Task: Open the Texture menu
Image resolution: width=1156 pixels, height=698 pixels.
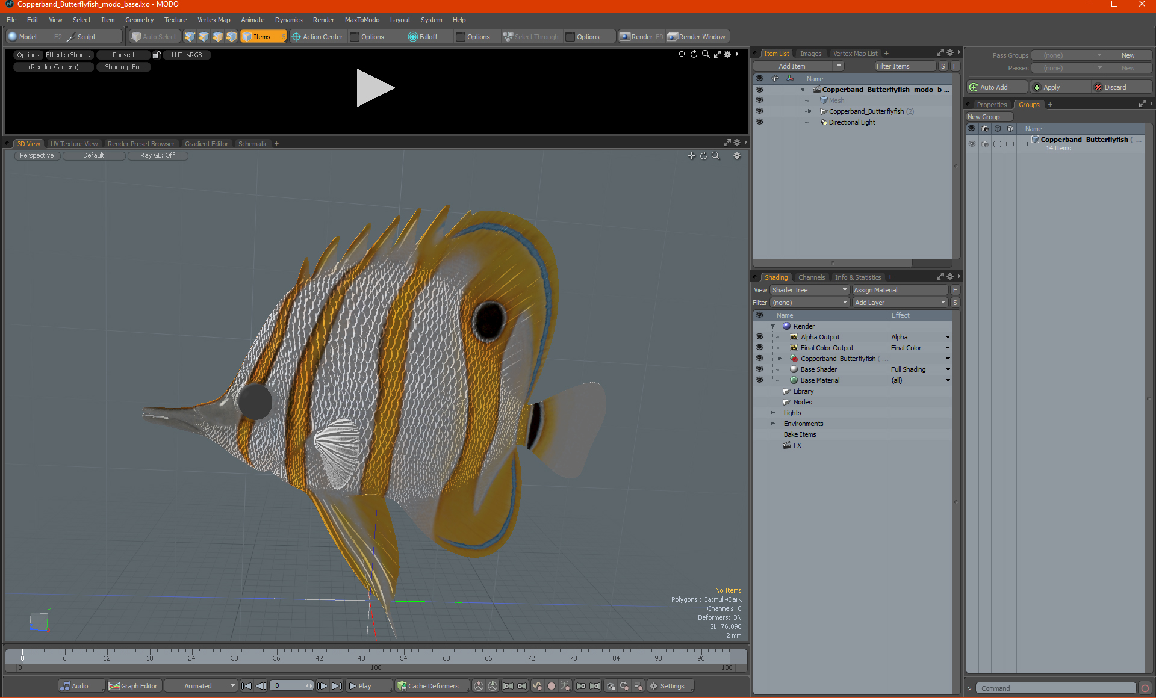Action: [x=175, y=20]
